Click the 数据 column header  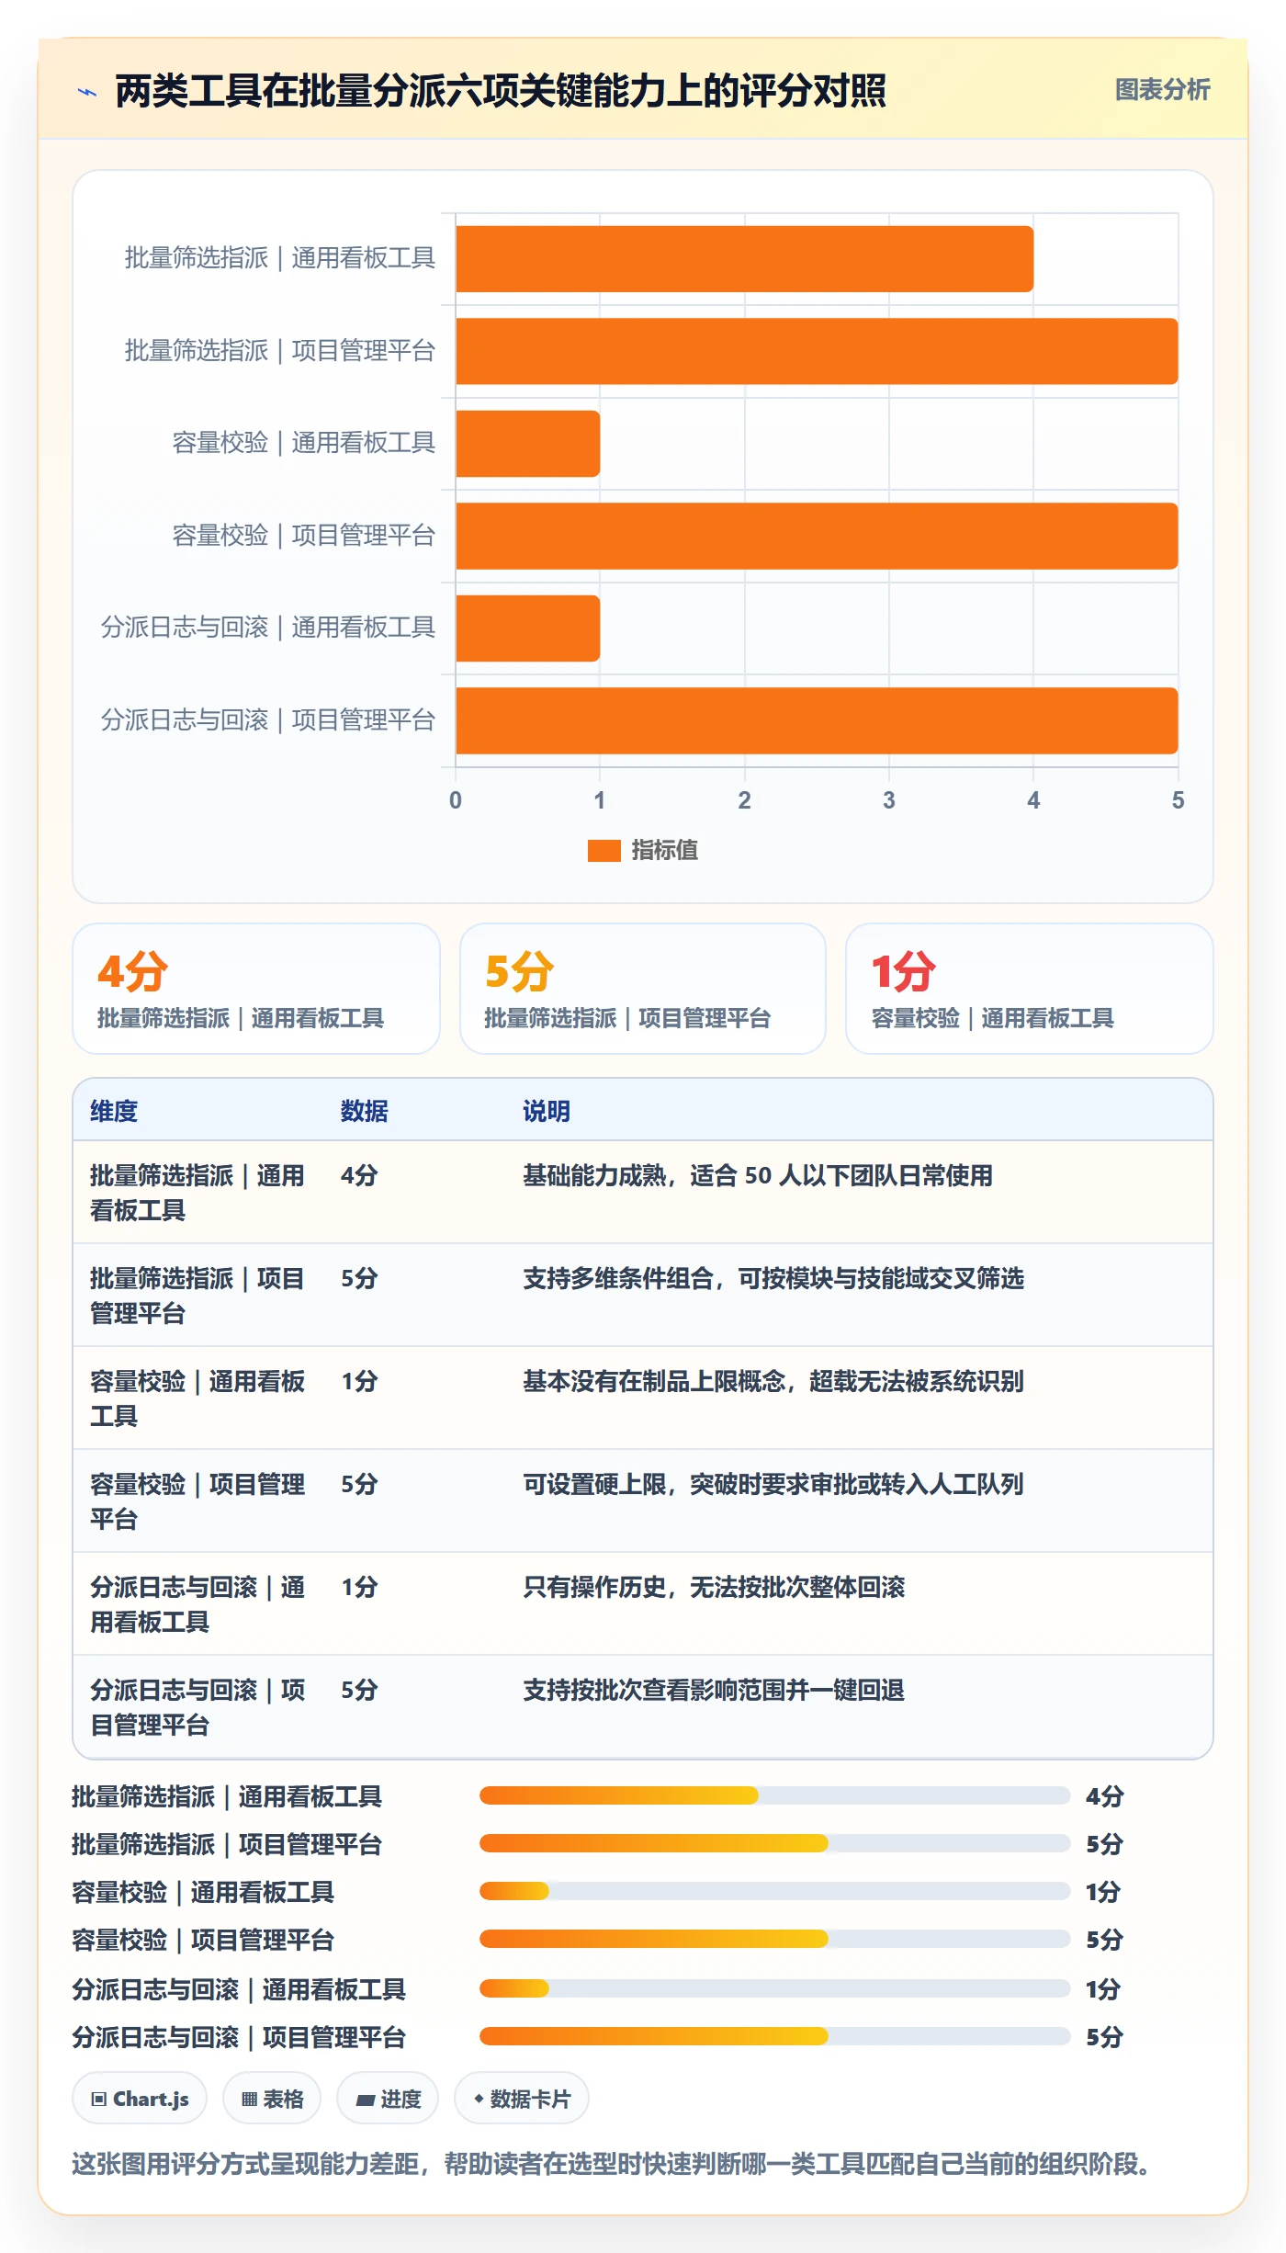(x=365, y=1112)
